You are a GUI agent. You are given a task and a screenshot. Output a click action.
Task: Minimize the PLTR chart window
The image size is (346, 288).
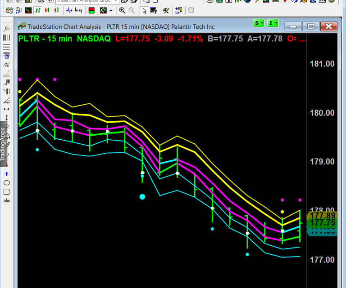(x=293, y=27)
